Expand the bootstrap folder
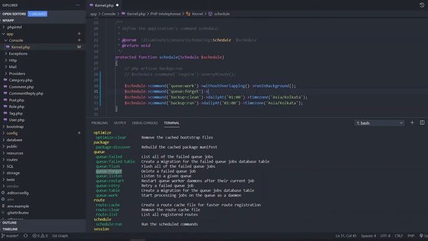This screenshot has height=241, width=428. (x=3, y=127)
